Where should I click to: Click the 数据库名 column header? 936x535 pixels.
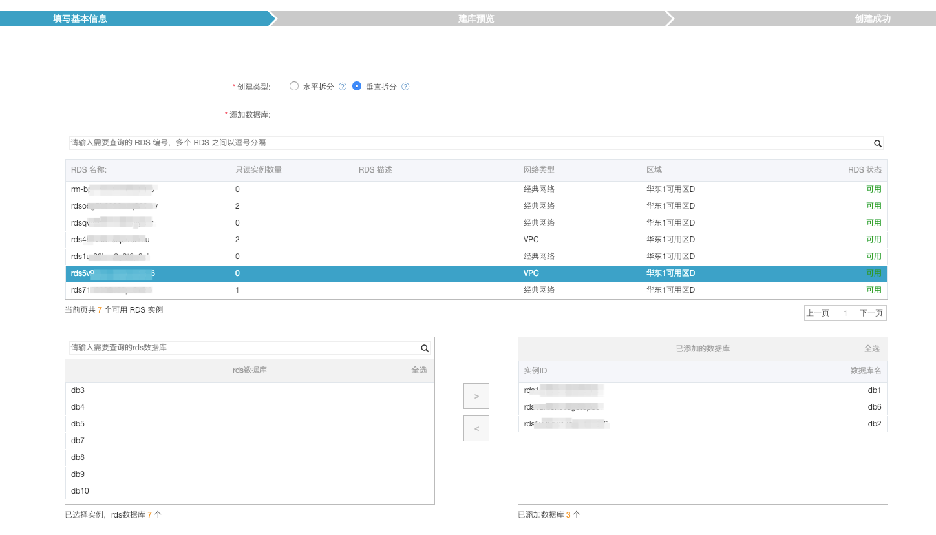coord(866,371)
